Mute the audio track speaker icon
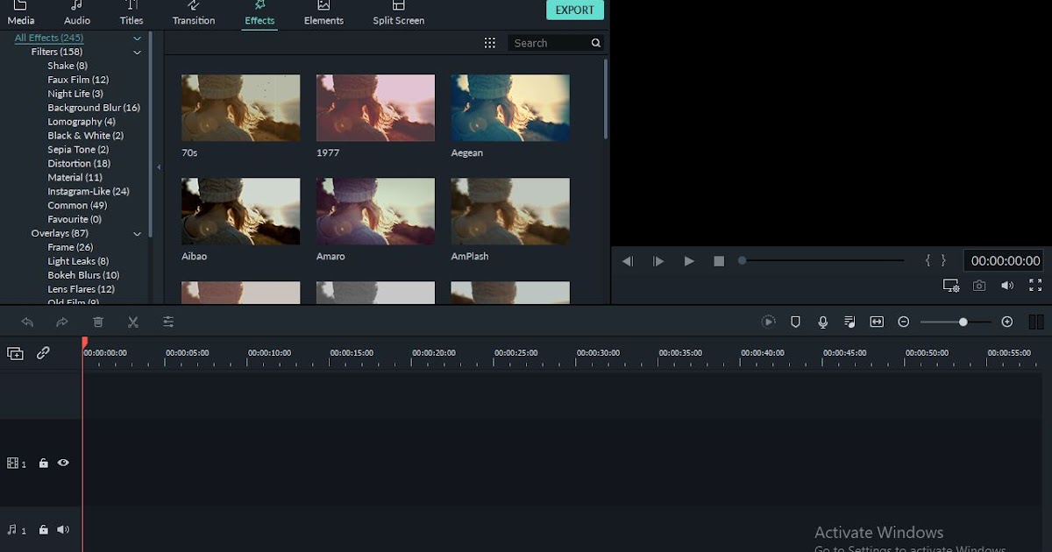This screenshot has width=1052, height=552. tap(60, 529)
